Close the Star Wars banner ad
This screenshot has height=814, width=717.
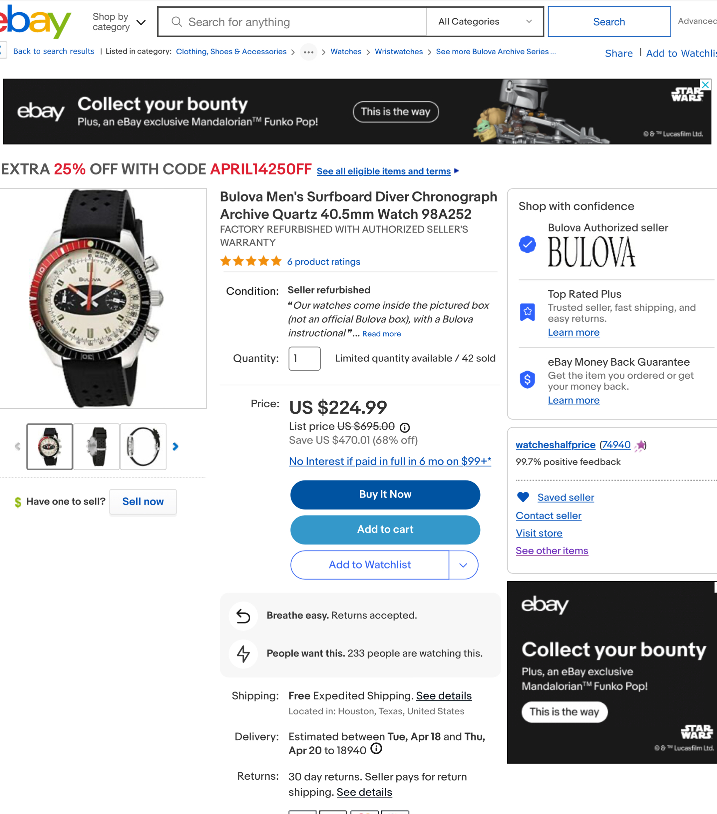705,84
